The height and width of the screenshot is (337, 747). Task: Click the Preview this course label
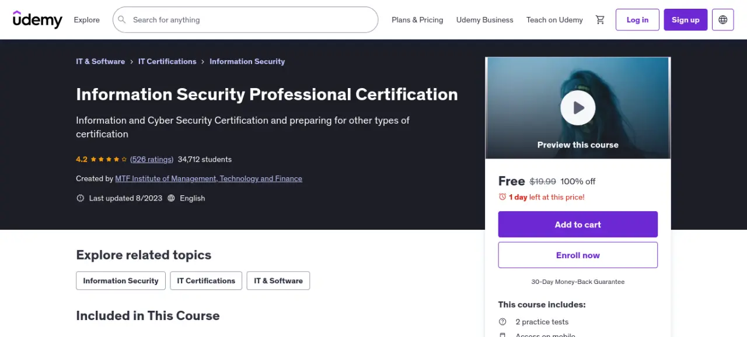(x=578, y=145)
